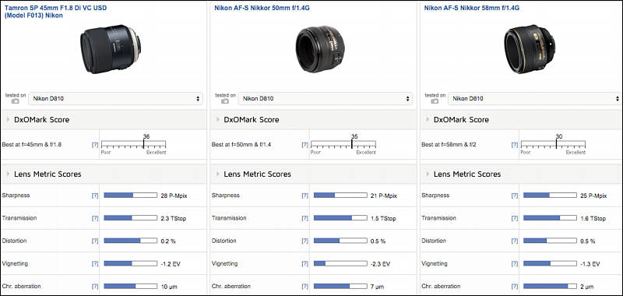Viewport: 623px width, 296px height.
Task: Click help [?] beside Best at f=58mm & f/2
Action: [x=514, y=145]
